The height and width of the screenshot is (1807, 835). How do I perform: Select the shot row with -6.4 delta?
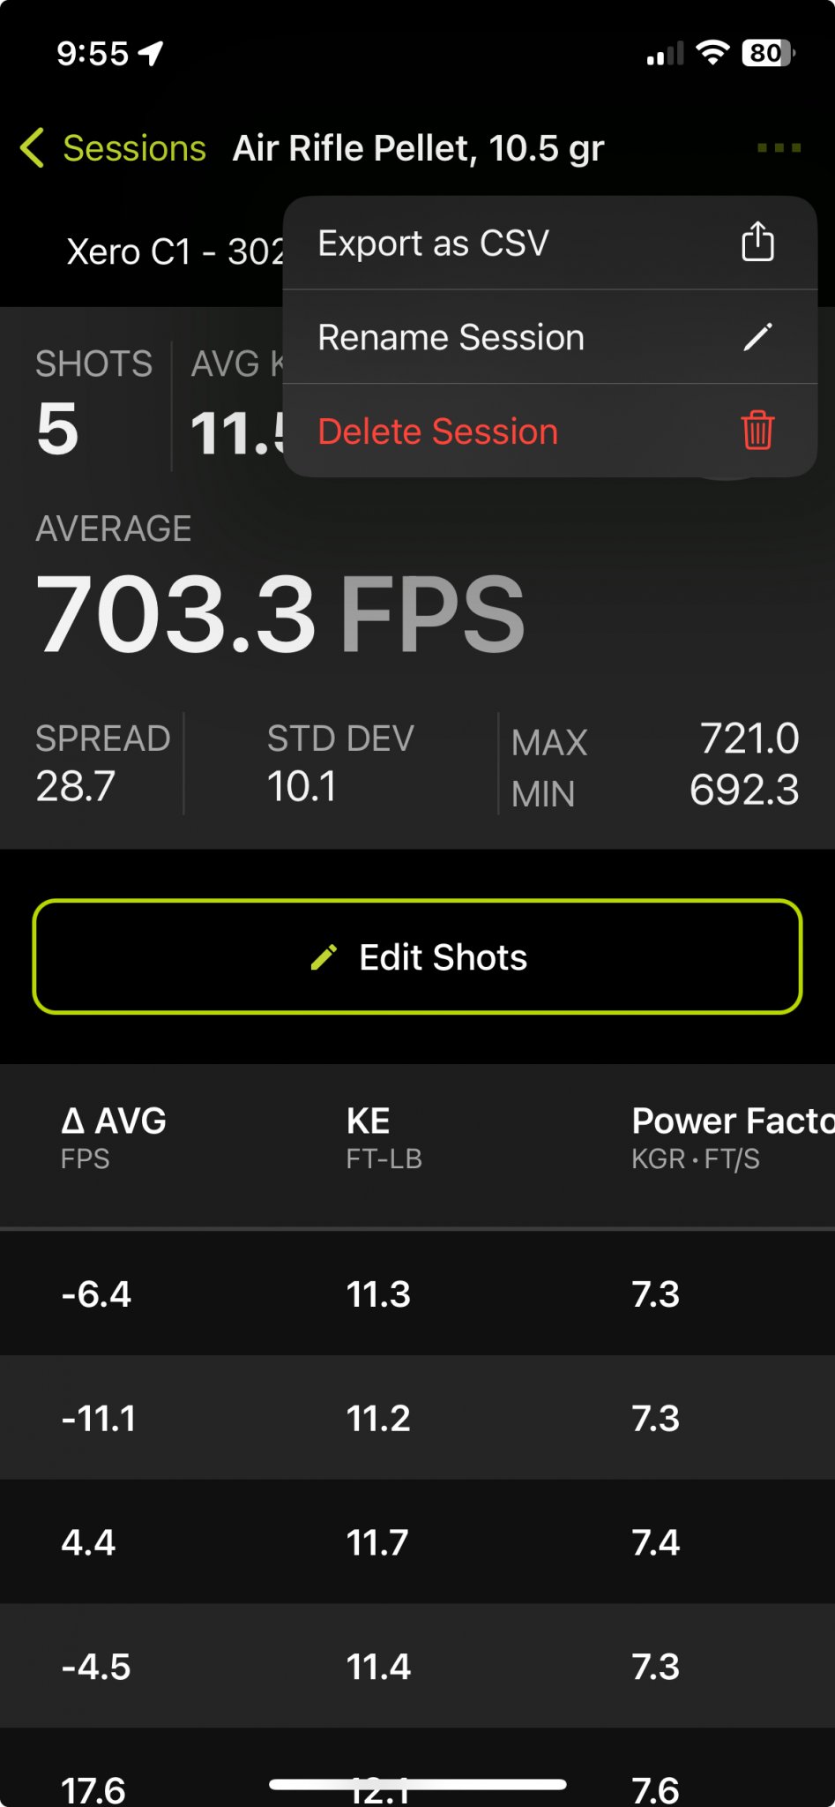click(417, 1294)
